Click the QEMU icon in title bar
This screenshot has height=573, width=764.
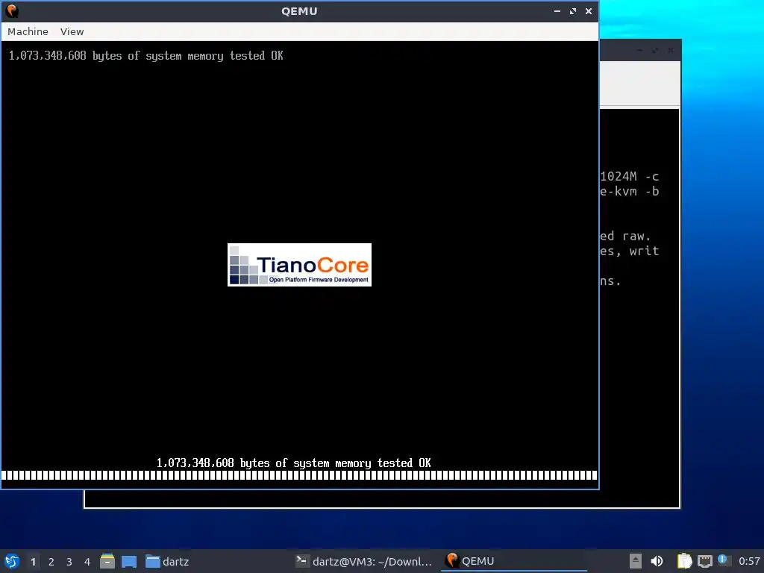(x=12, y=10)
